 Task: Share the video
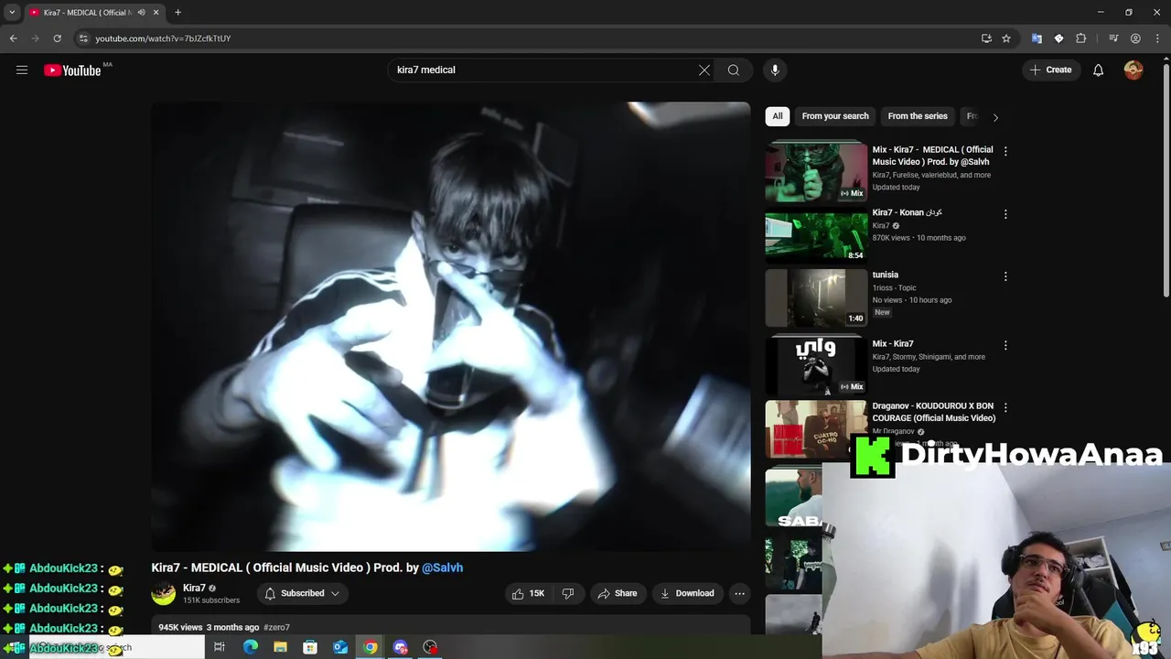pos(618,593)
